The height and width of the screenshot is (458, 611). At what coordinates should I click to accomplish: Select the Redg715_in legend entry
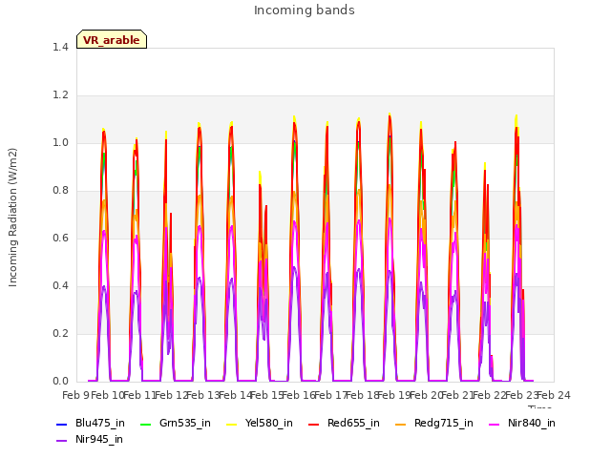[x=433, y=424]
